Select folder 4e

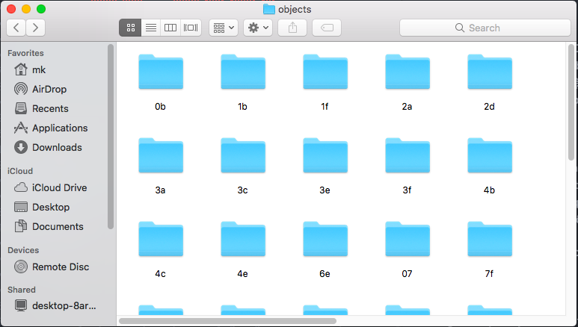pyautogui.click(x=243, y=240)
